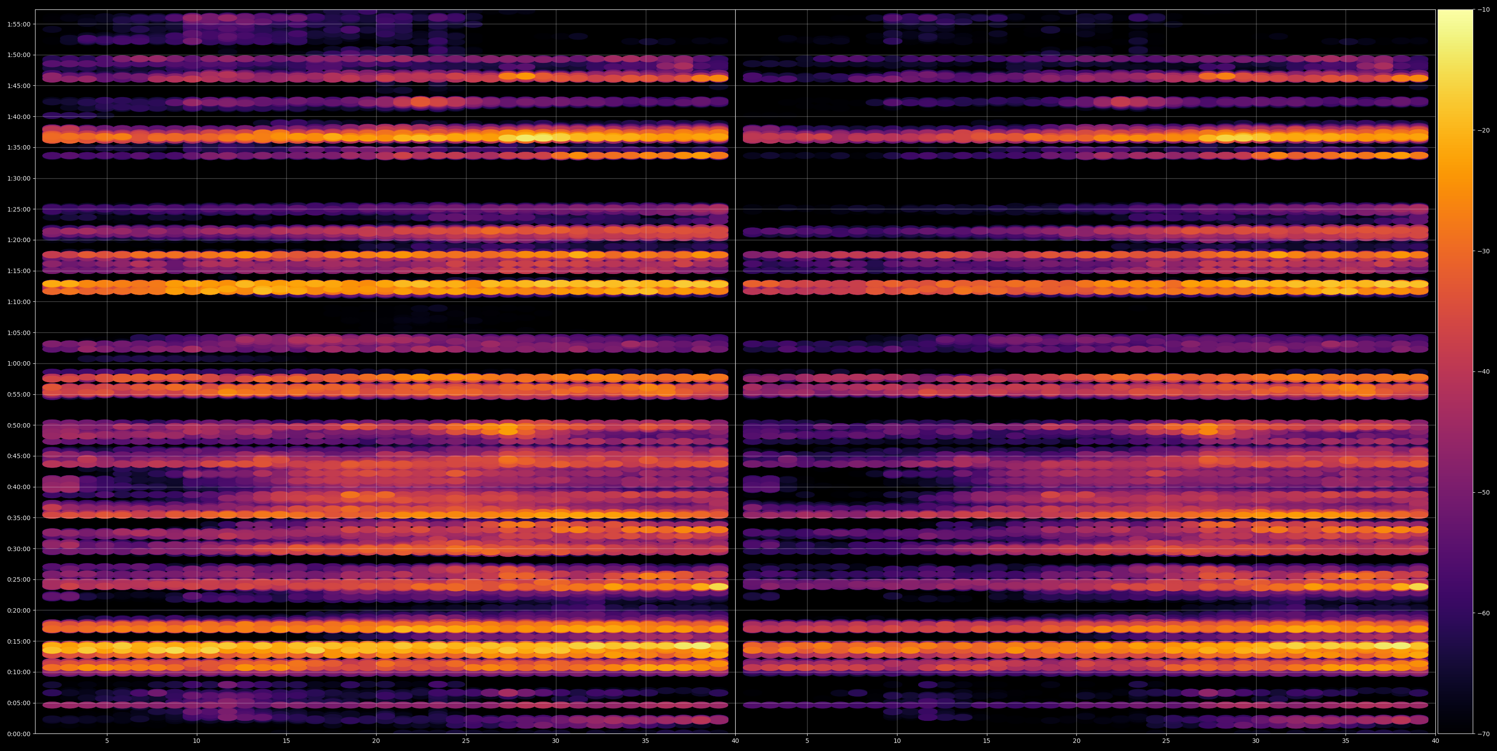Click the 0:20:00 y-axis tick label
This screenshot has height=751, width=1497.
coord(18,610)
